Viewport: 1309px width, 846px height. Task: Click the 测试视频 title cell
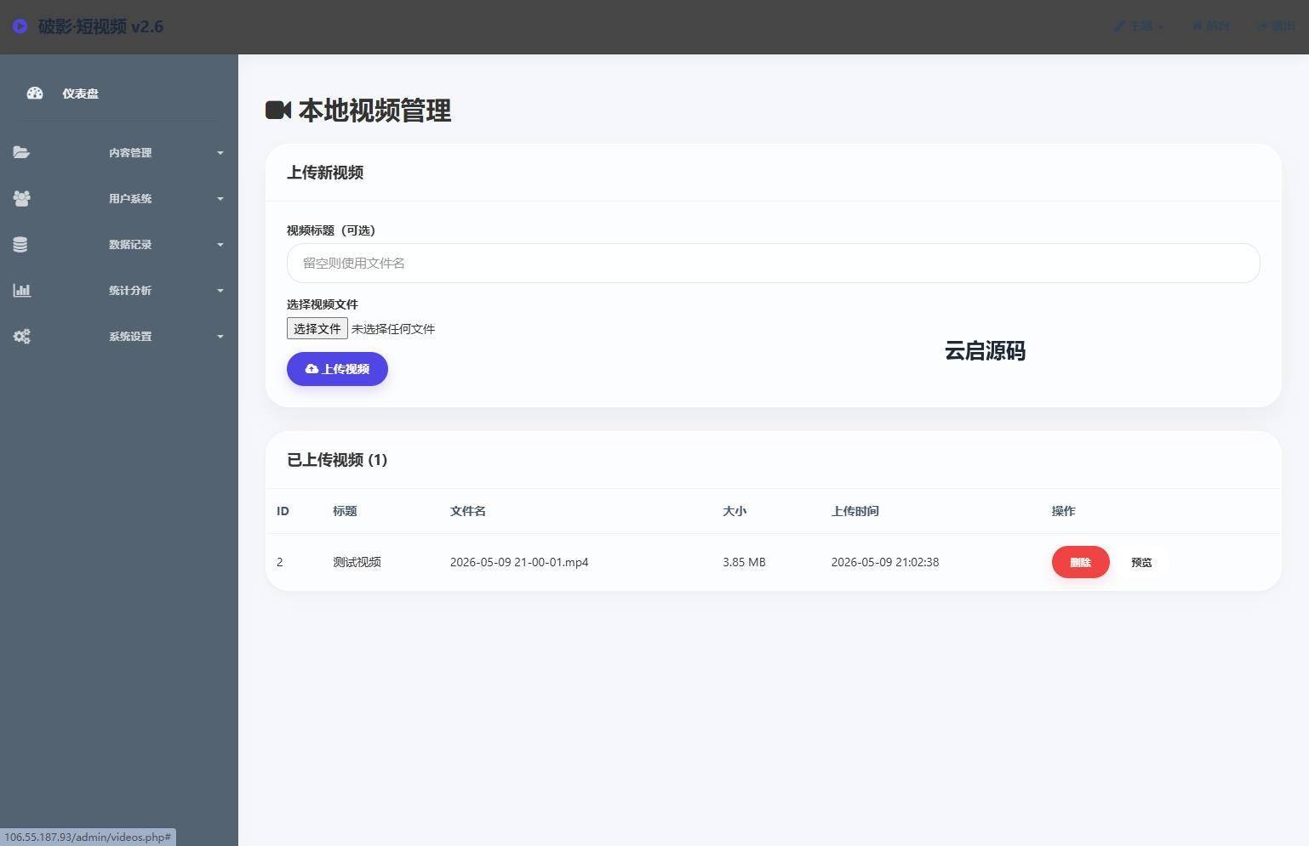click(357, 562)
